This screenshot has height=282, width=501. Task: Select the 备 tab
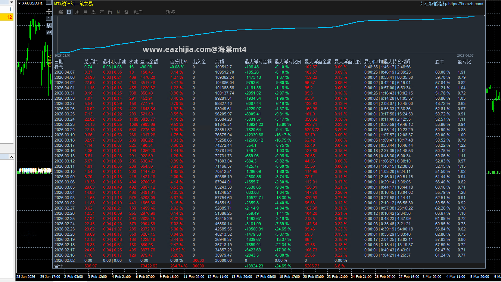[x=126, y=12]
